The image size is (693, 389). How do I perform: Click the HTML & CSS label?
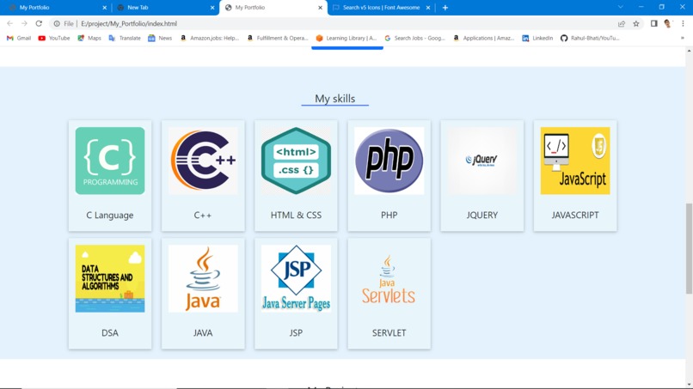click(296, 215)
